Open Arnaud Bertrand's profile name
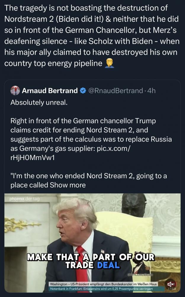Image resolution: width=185 pixels, height=297 pixels. [x=50, y=91]
